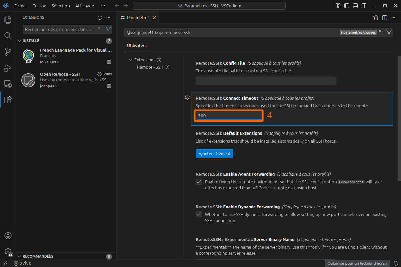The height and width of the screenshot is (267, 401).
Task: Select the Paramètres editor tab
Action: (x=138, y=18)
